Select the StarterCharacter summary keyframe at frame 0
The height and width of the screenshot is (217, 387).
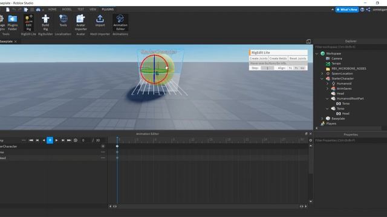[x=117, y=146]
